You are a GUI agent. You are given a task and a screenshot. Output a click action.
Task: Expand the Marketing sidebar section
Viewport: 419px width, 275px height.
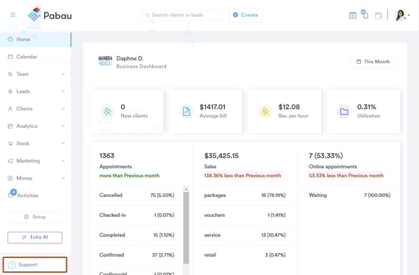[x=36, y=161]
